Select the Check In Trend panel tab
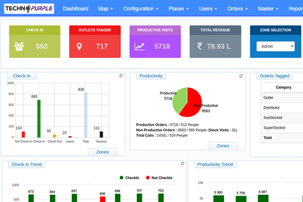This screenshot has width=303, height=202. 27,164
